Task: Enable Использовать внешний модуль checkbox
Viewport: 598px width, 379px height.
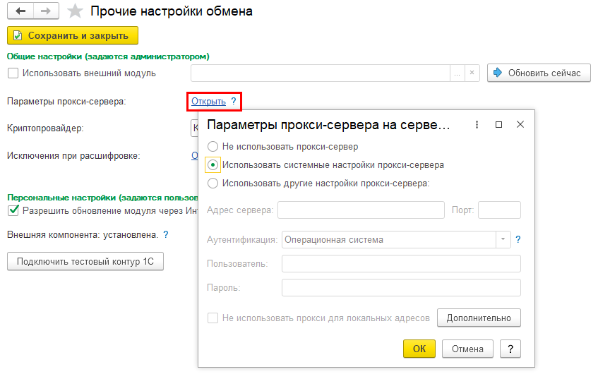Action: point(13,73)
